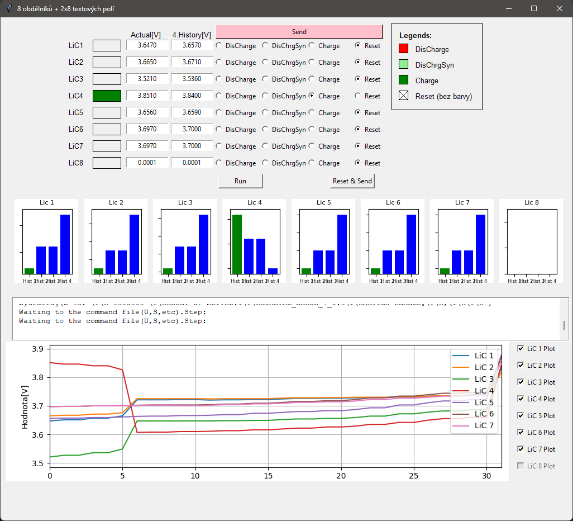Click the History value field of LiC6
This screenshot has height=521, width=573.
(x=192, y=129)
